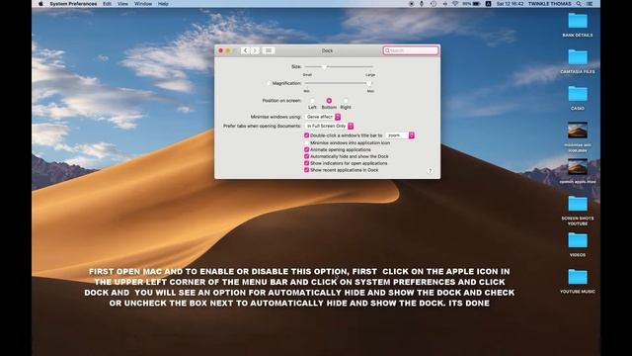Viewport: 632px width, 356px height.
Task: Select the SCREEN SHOTS YOUTUBE folder
Action: [x=578, y=204]
